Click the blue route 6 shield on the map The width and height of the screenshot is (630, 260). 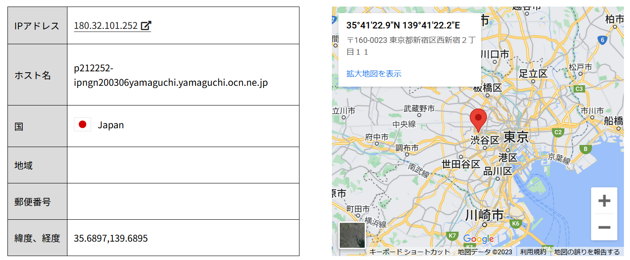point(603,40)
